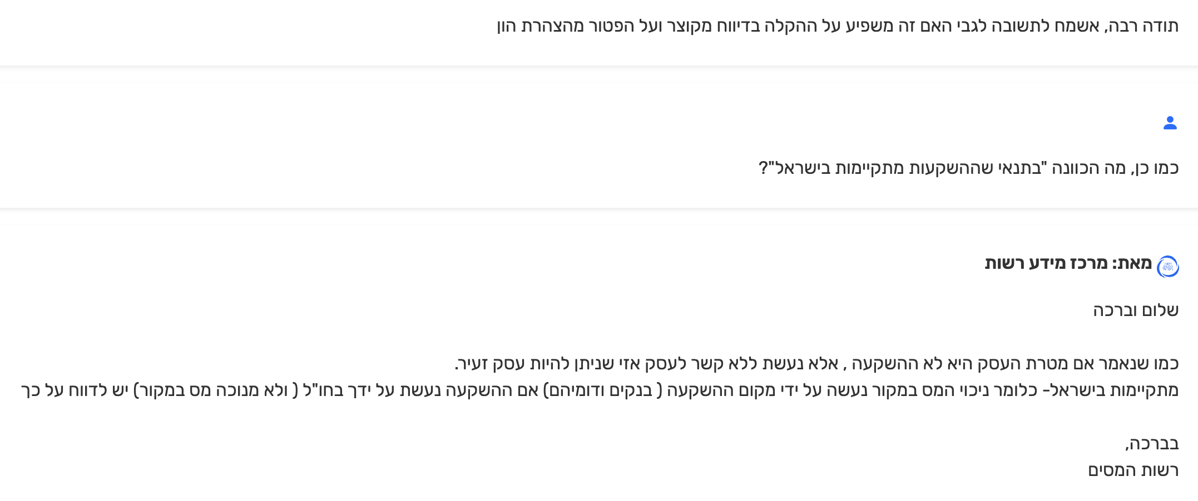The image size is (1198, 501).
Task: Click the word 'בחו"ל' in the reply
Action: 320,390
